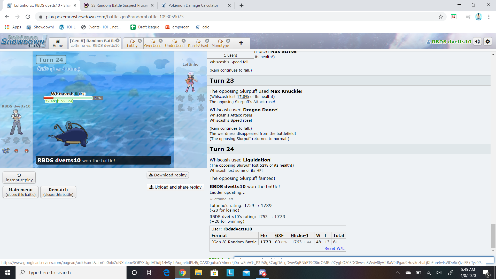Open Task View from the taskbar

pyautogui.click(x=150, y=273)
